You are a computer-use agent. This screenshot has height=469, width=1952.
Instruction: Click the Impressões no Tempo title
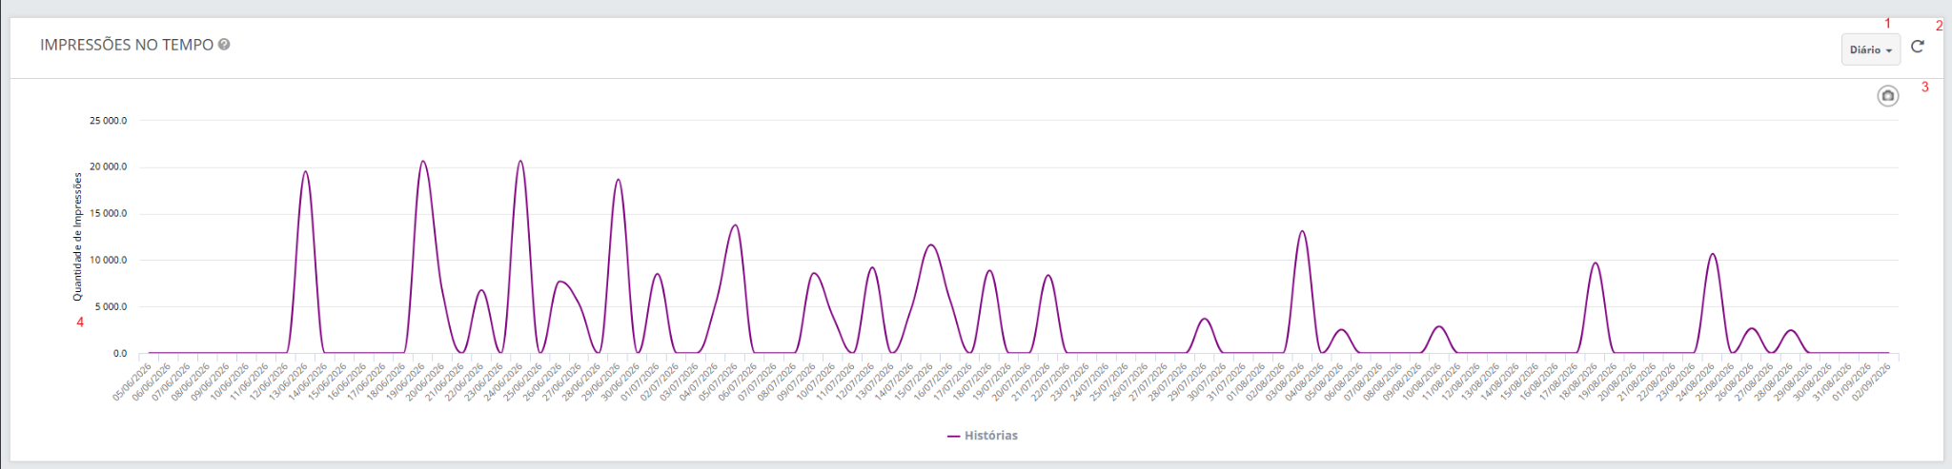coord(127,45)
